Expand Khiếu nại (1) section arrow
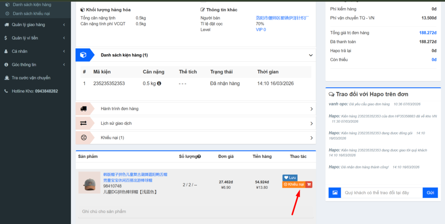This screenshot has height=224, width=445. tap(311, 138)
